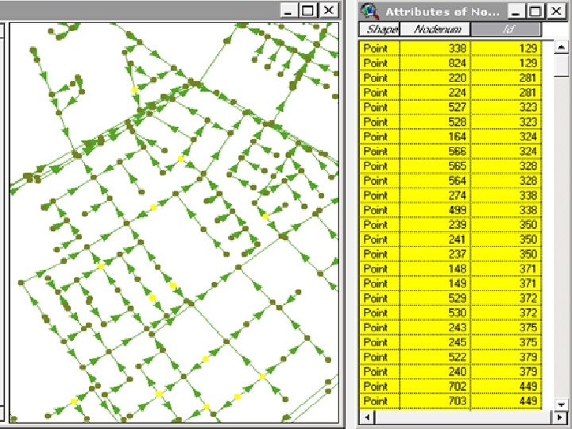Select Nodenum cell 240
Image resolution: width=572 pixels, height=429 pixels.
click(x=435, y=371)
